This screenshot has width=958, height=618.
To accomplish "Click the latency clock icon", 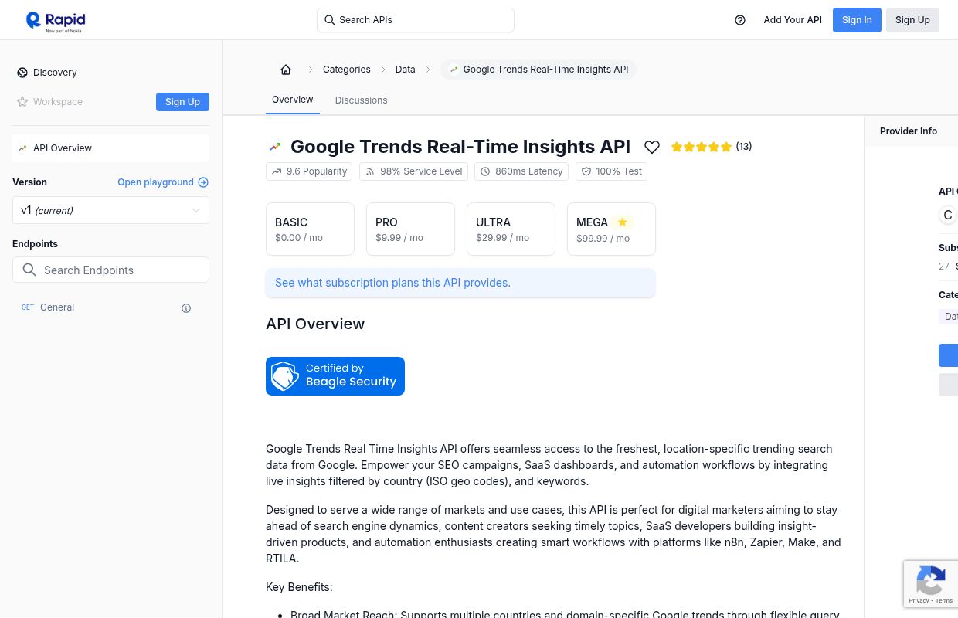I will [485, 171].
